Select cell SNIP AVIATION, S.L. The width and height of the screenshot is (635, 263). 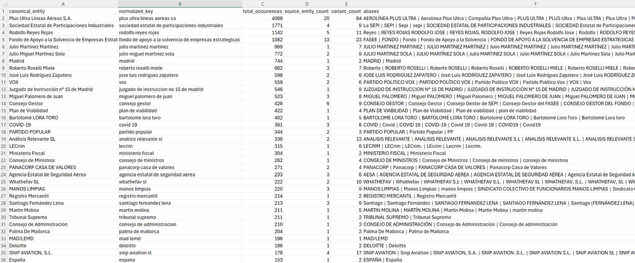62,252
